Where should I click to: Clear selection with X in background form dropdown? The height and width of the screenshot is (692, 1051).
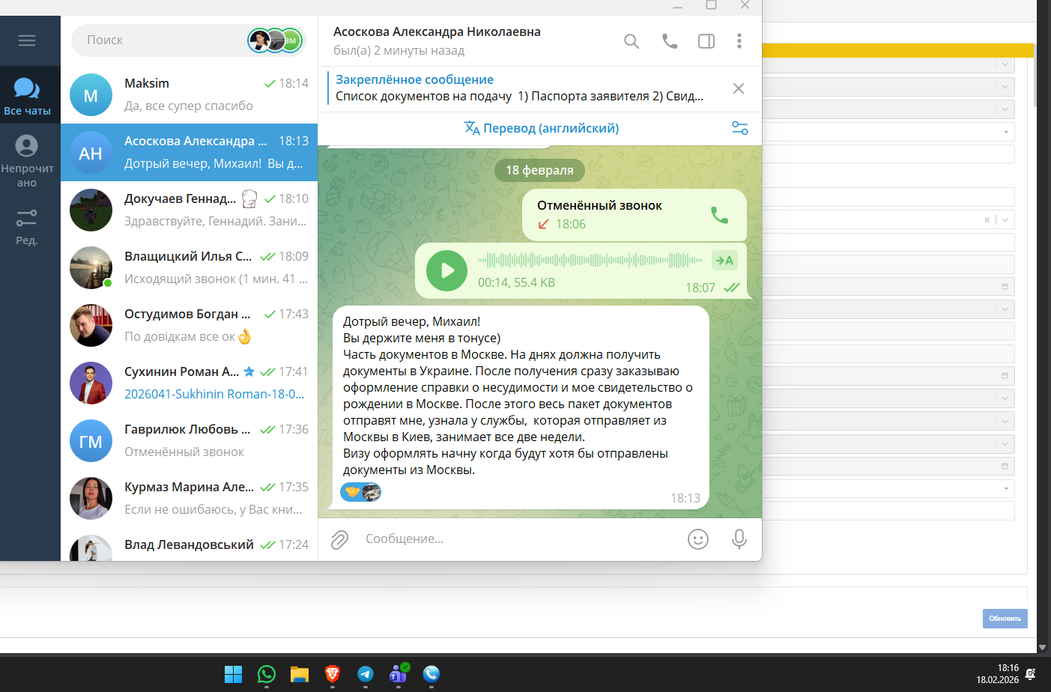point(987,219)
